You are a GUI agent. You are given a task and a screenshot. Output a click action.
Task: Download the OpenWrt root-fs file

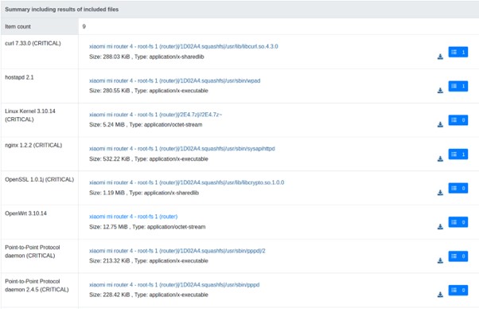coord(440,226)
